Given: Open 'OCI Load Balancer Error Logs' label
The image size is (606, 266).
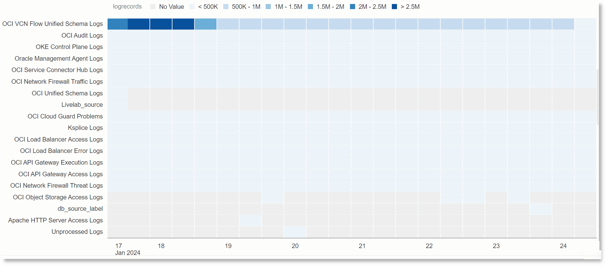Looking at the screenshot, I should [62, 151].
